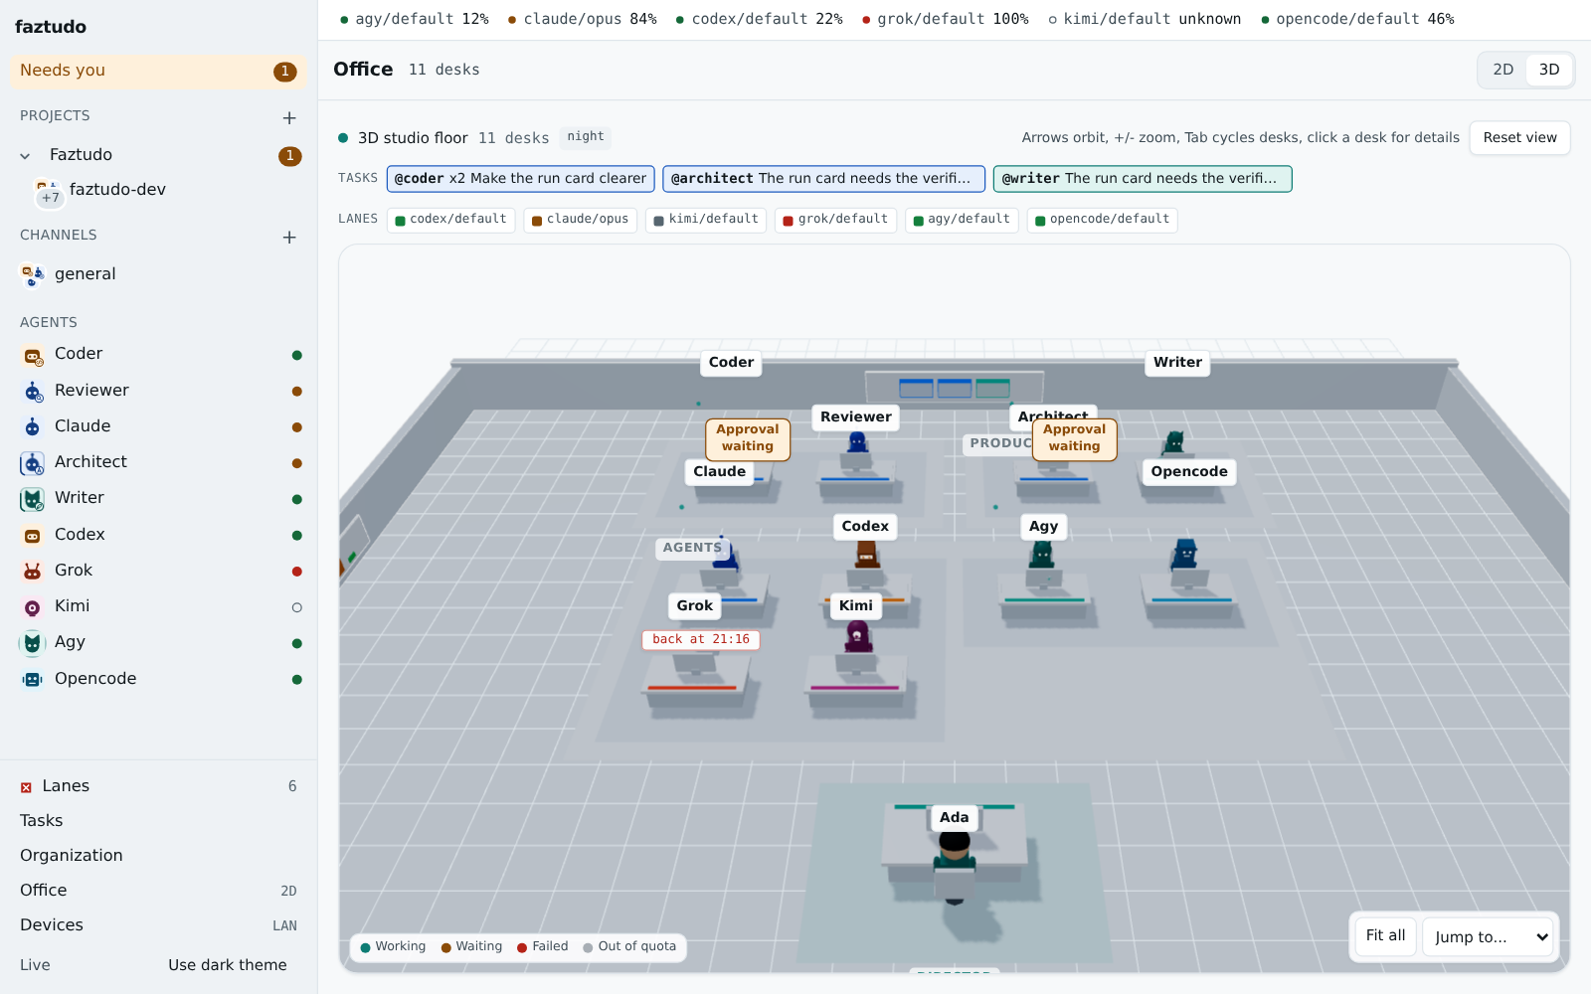Click Approval waiting badge near Architect
The height and width of the screenshot is (994, 1591).
(1074, 438)
